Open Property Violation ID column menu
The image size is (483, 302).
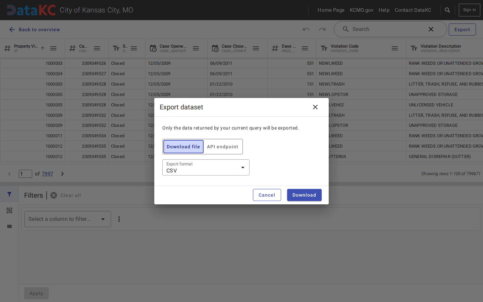[53, 48]
